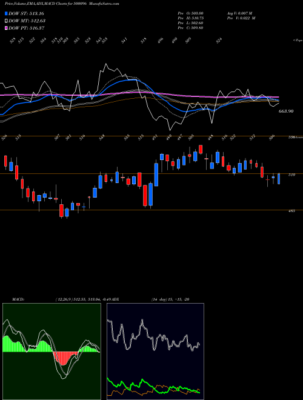Click the red MACD histogram bars
The image size is (303, 400).
click(65, 358)
